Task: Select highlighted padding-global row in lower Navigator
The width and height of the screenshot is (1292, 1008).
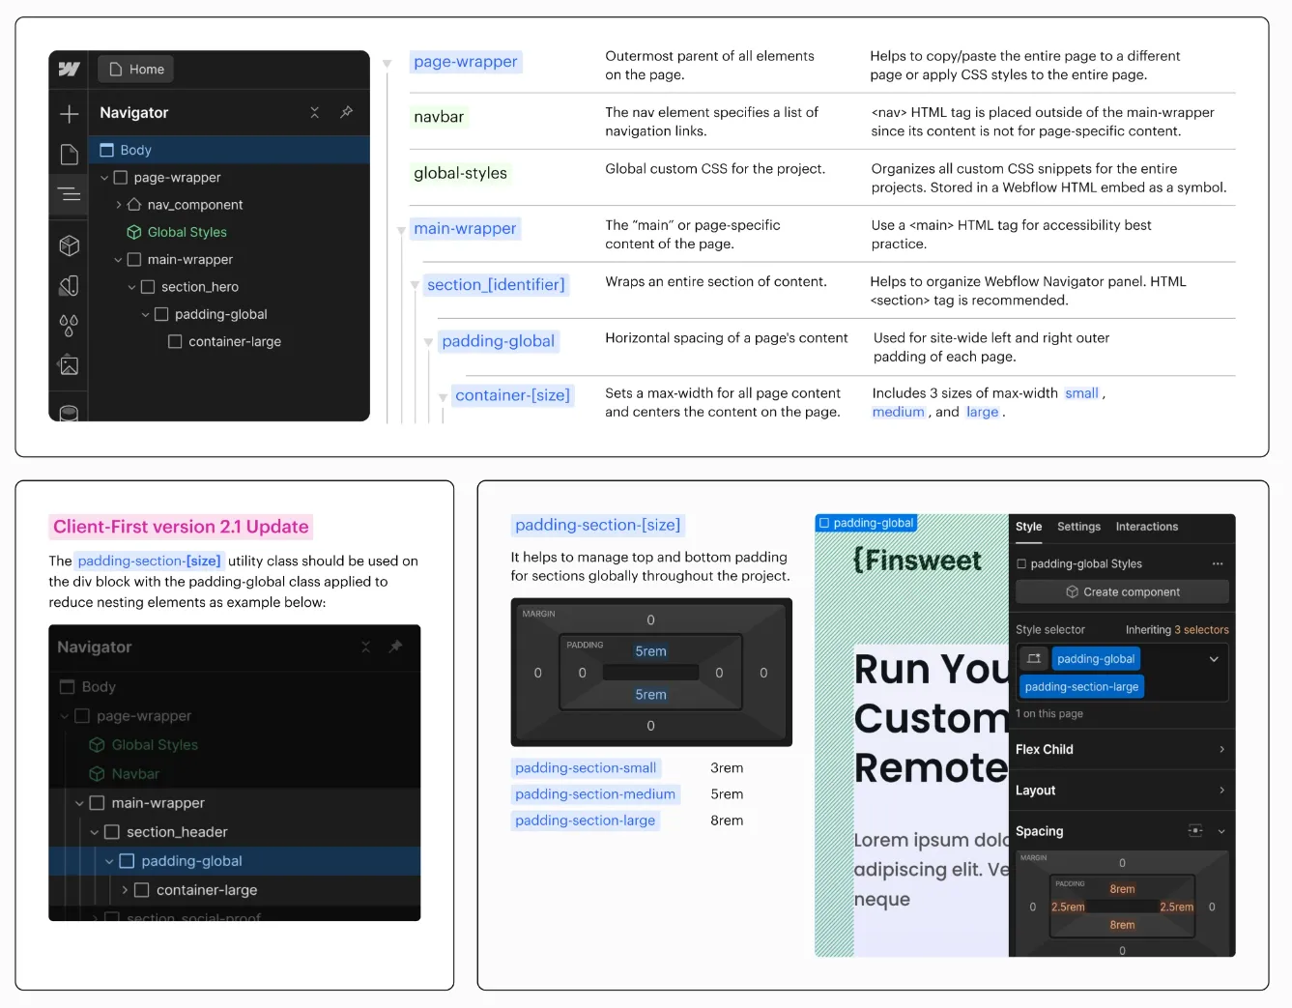Action: coord(235,861)
